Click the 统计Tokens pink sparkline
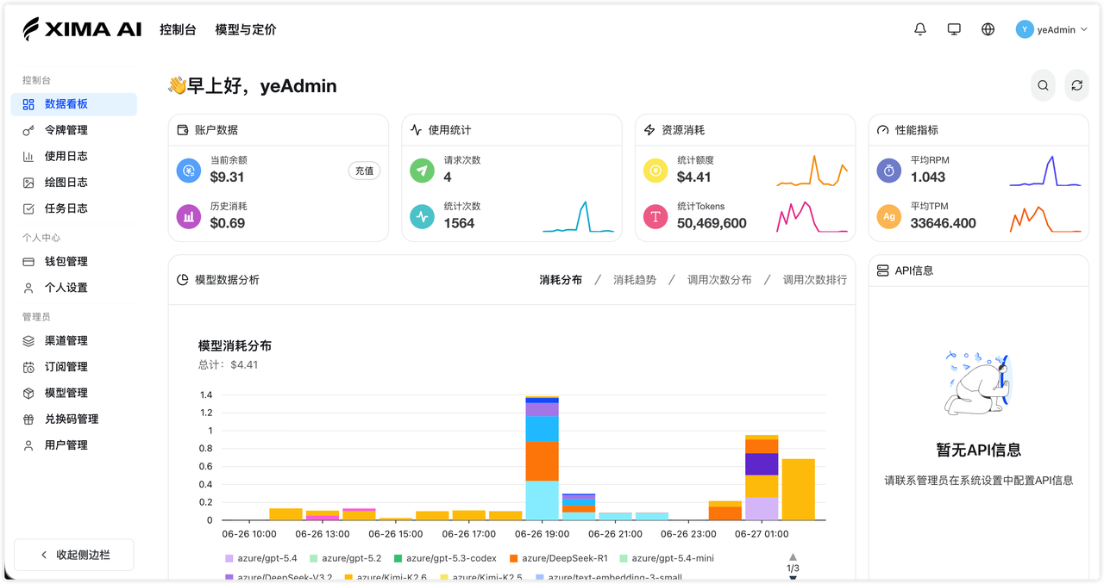This screenshot has width=1104, height=584. tap(812, 216)
